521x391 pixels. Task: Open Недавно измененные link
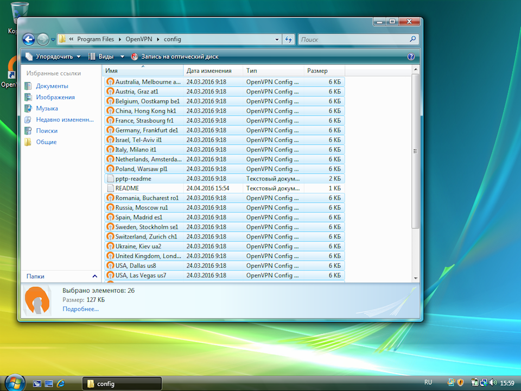[x=65, y=119]
